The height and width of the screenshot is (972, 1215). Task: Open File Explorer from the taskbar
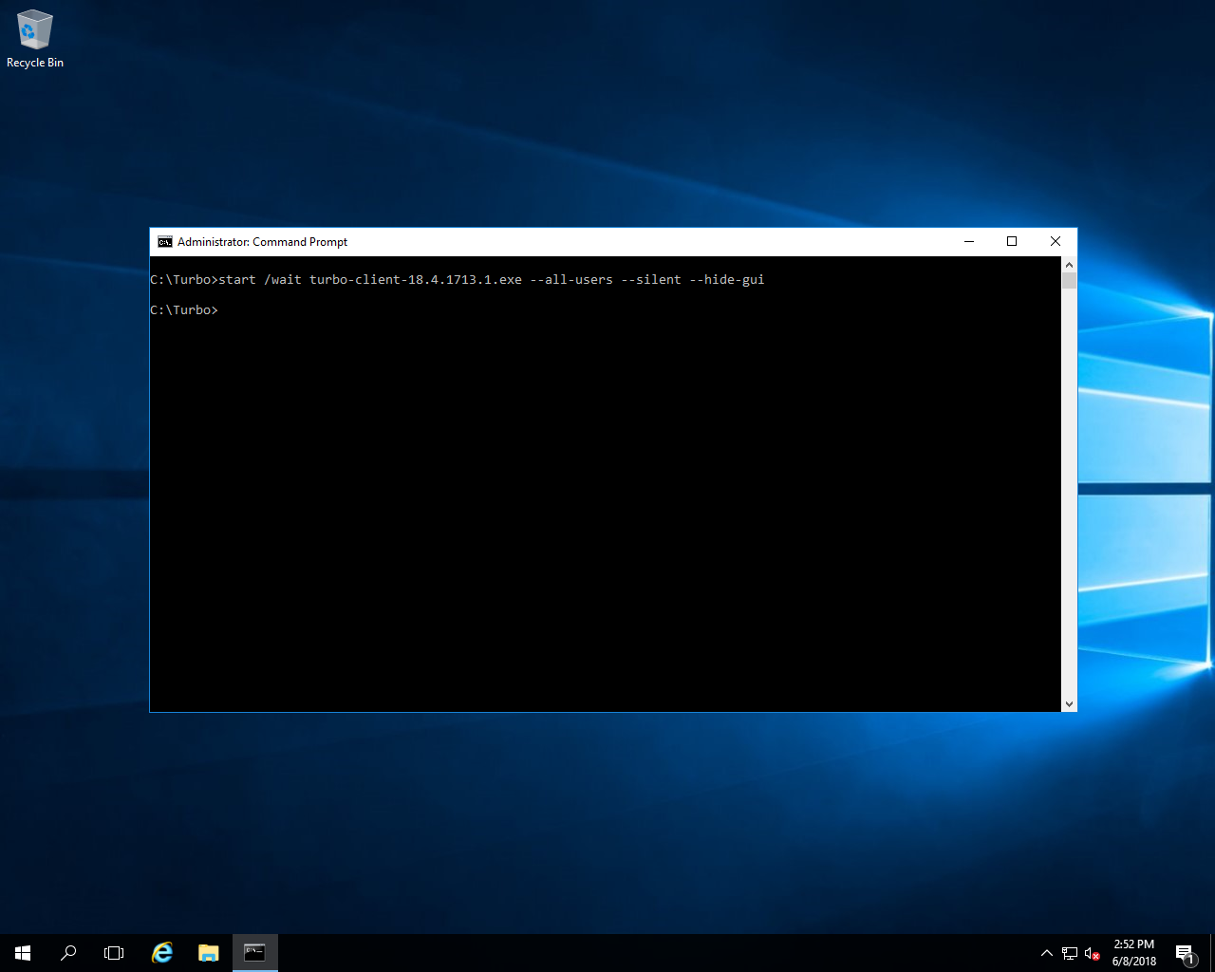click(x=208, y=952)
